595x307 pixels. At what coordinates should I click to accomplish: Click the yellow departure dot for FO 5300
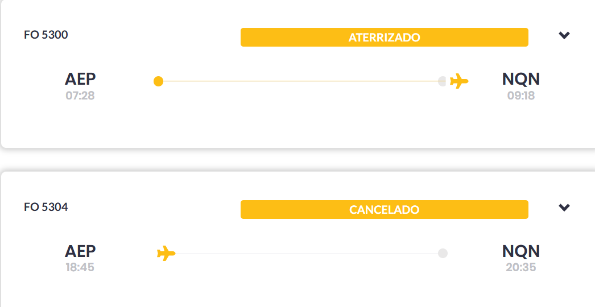[x=159, y=81]
